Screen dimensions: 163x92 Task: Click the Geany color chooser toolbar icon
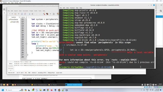[58, 14]
